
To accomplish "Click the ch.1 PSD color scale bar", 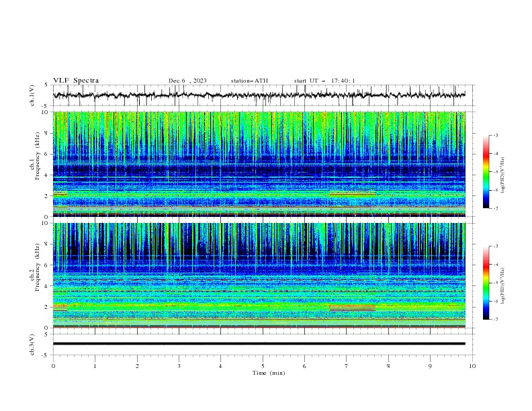I will 486,172.
